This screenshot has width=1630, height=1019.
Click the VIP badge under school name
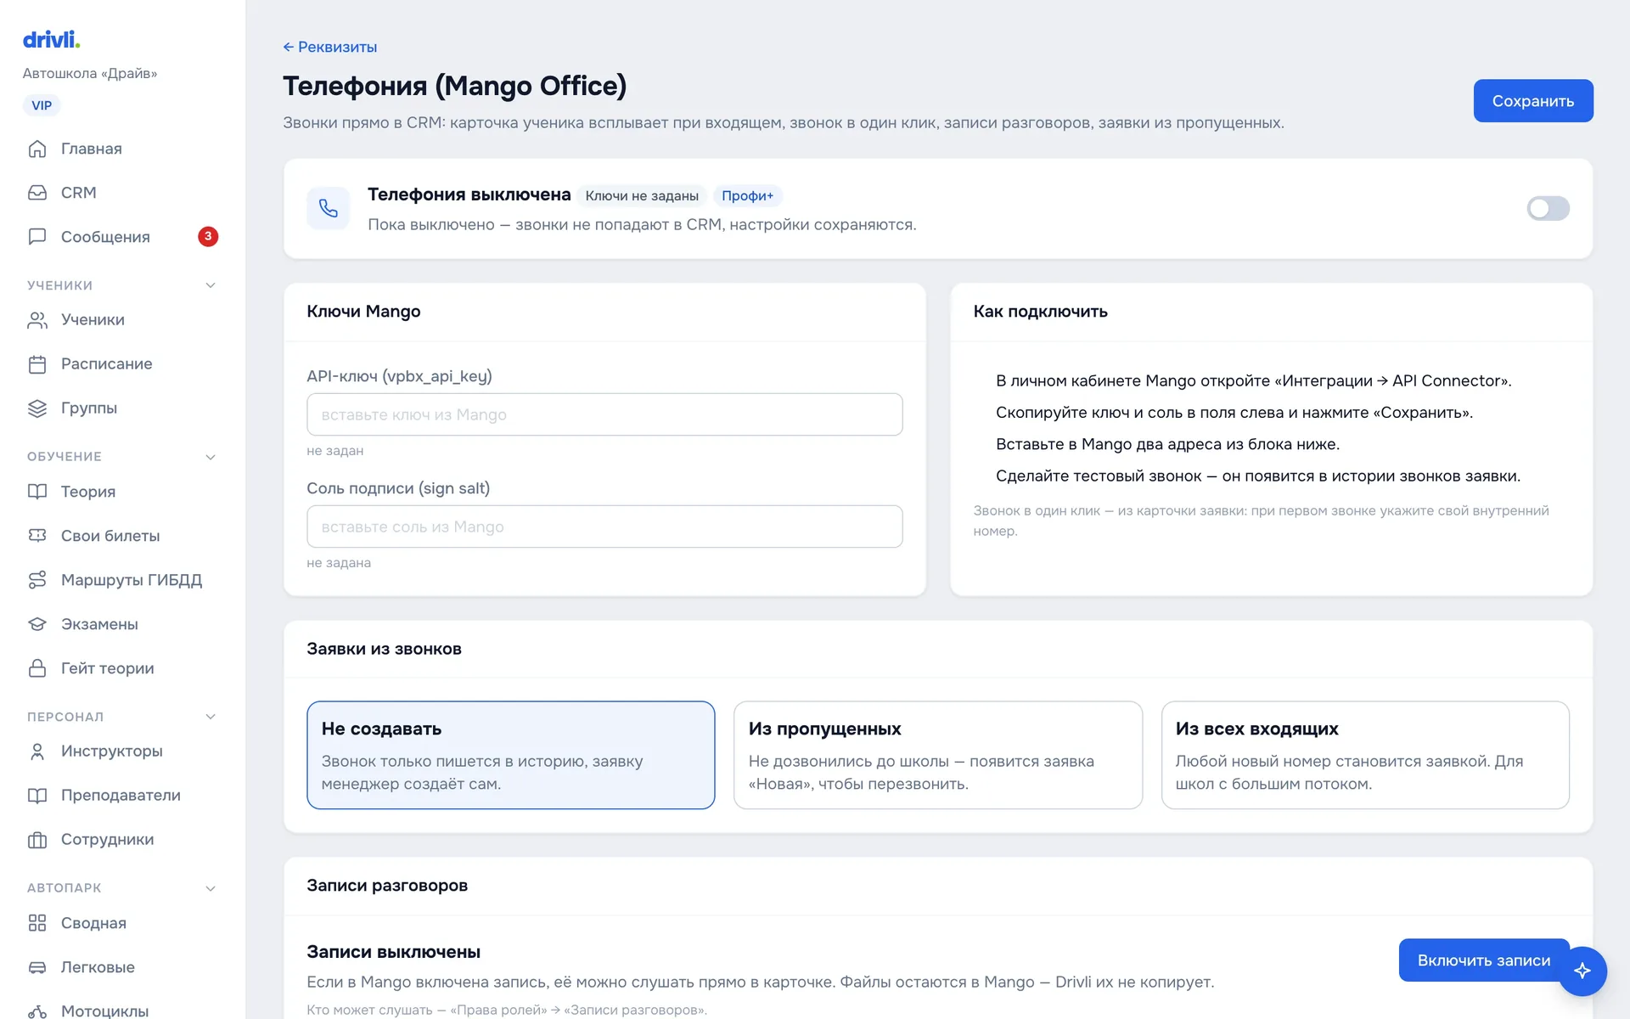pos(42,105)
